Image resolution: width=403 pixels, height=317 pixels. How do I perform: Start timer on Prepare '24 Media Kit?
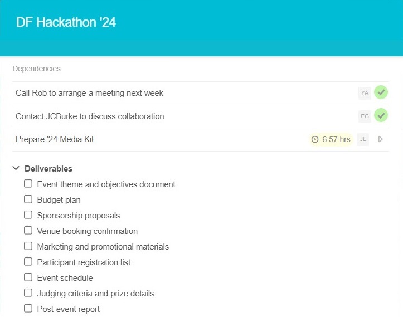(381, 139)
